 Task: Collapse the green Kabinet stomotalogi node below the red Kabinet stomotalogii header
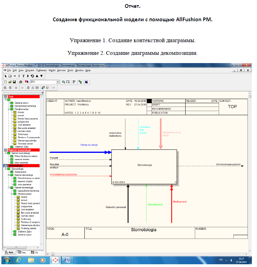click(5, 153)
